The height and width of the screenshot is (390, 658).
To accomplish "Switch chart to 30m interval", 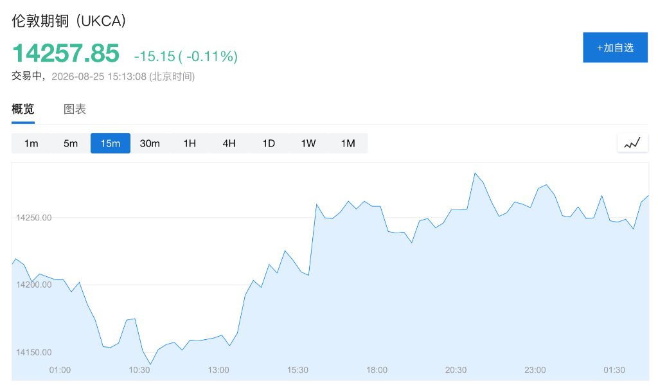I will point(150,143).
